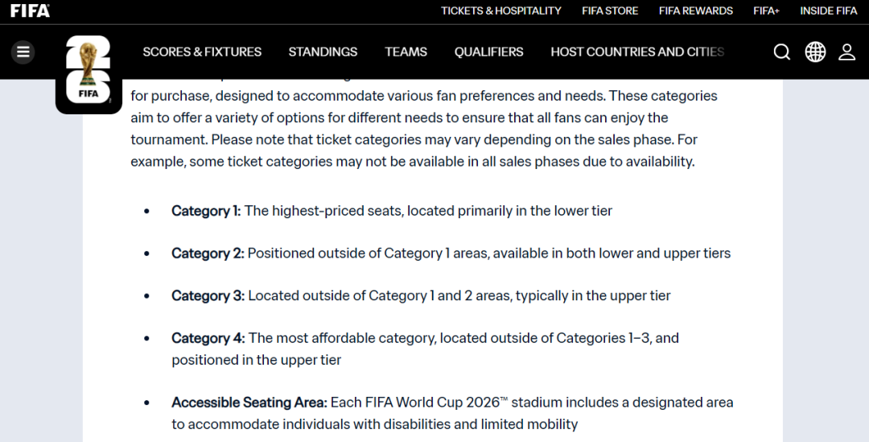Select the Qualifiers menu item
The width and height of the screenshot is (869, 442).
pos(488,52)
